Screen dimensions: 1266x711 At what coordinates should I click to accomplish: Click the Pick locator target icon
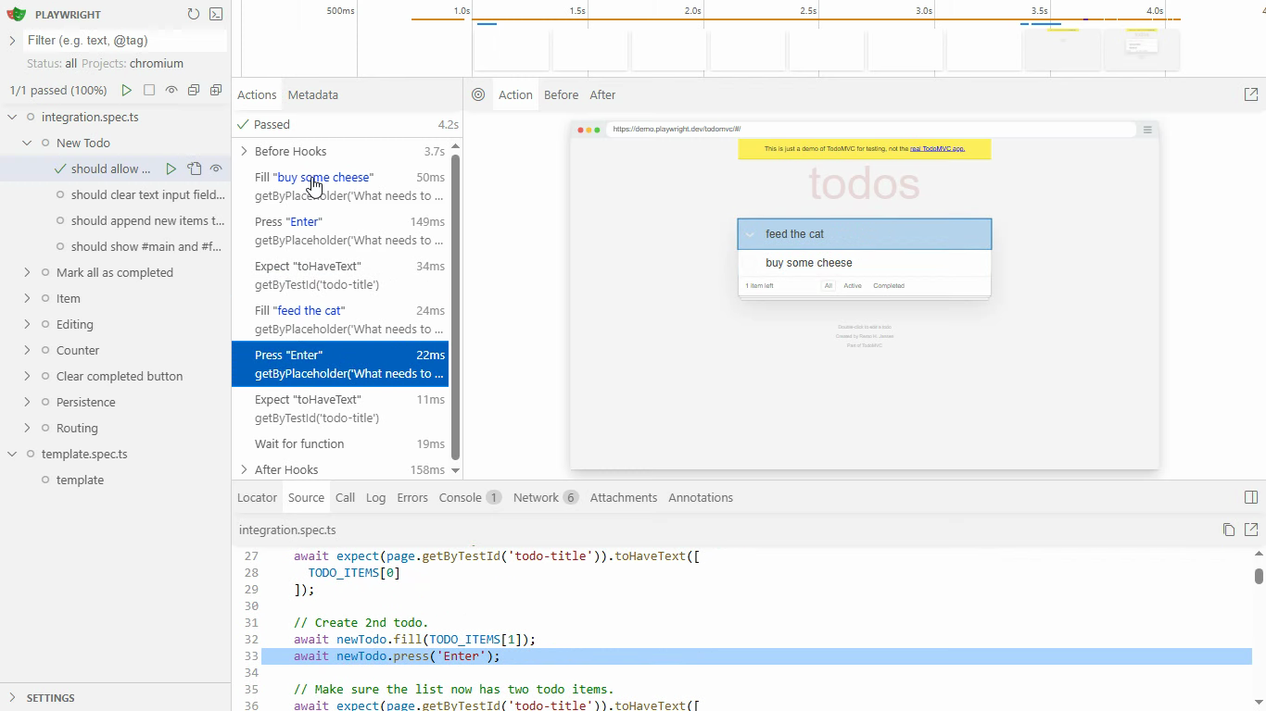(478, 94)
